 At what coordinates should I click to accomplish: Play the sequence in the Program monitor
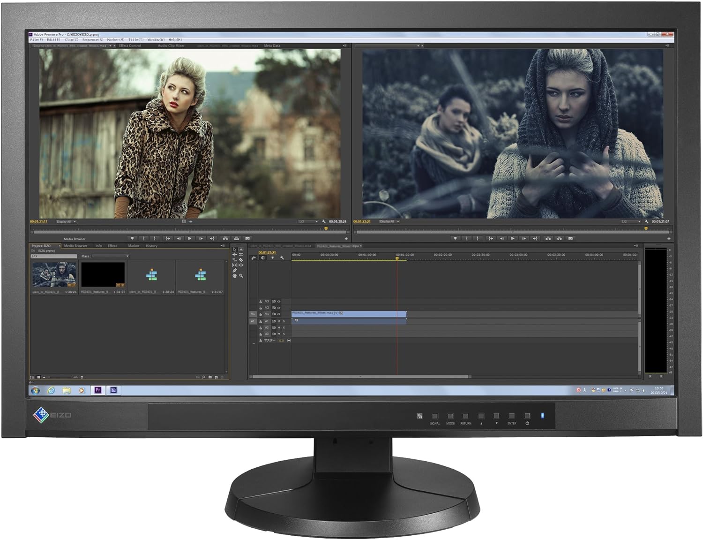513,238
